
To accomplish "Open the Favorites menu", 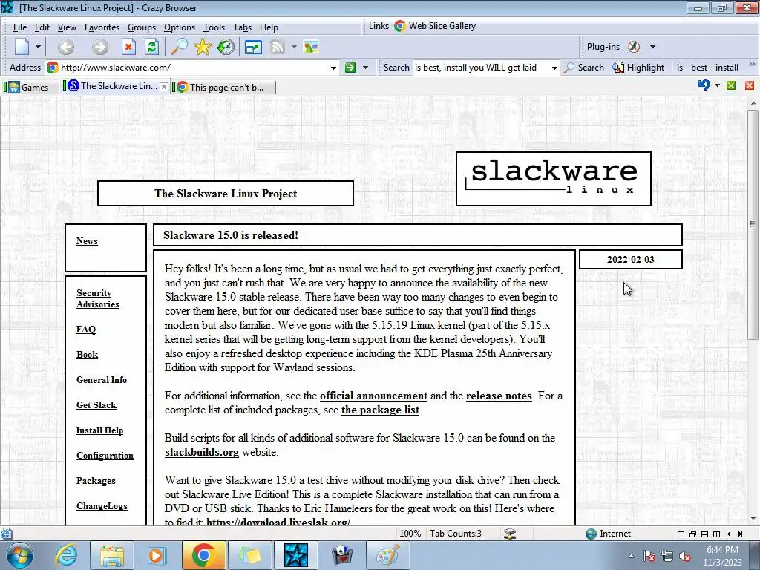I will (102, 27).
